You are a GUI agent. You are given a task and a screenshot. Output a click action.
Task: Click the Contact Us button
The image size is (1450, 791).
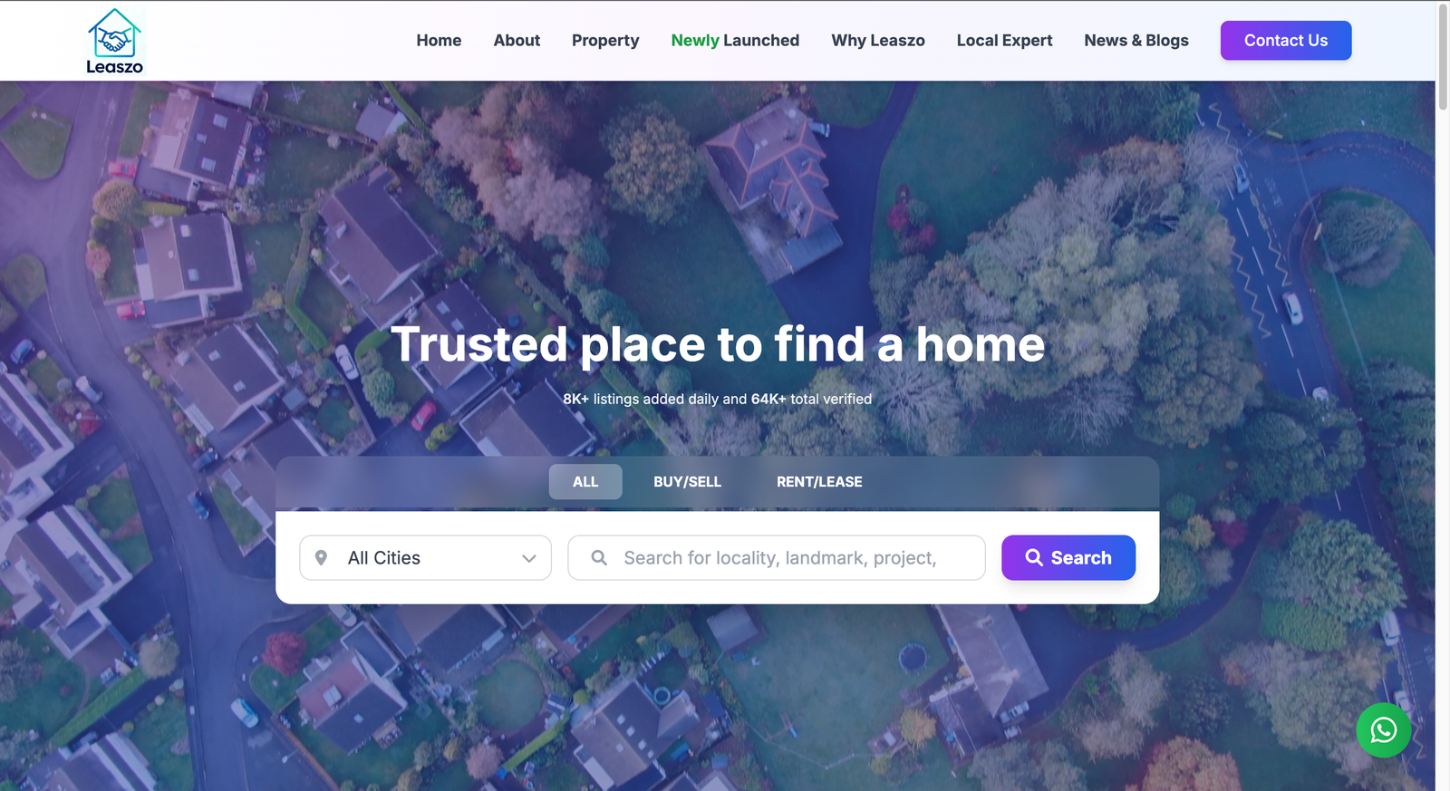pos(1286,41)
